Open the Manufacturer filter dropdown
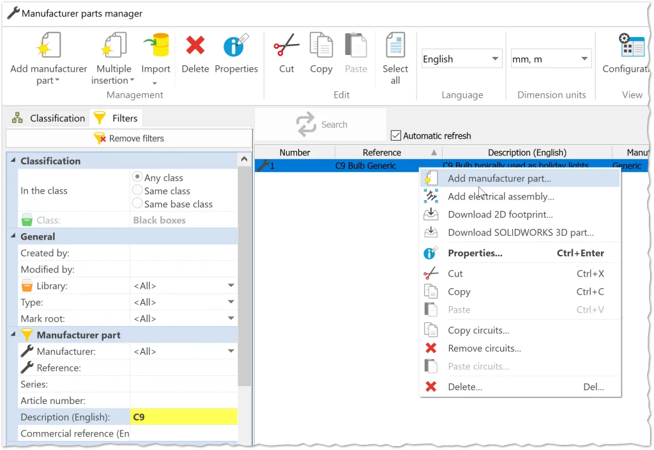Image resolution: width=654 pixels, height=450 pixels. 231,351
